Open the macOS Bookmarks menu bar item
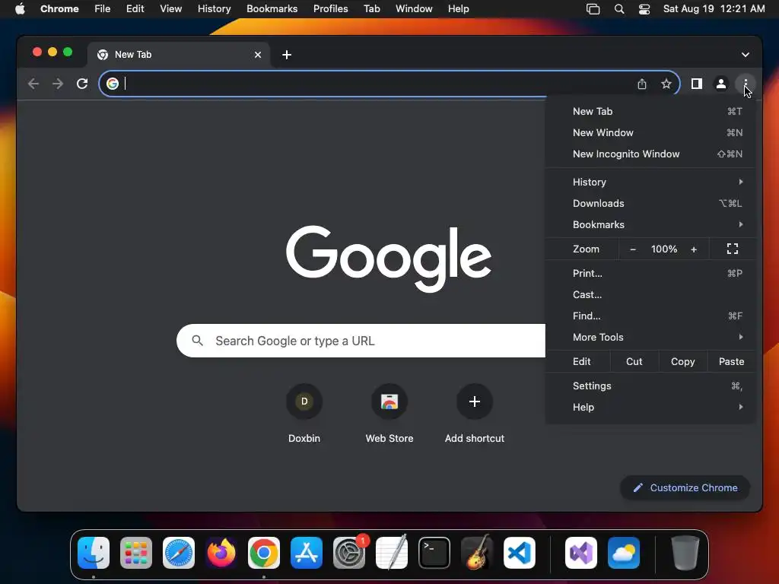Screen dimensions: 779x584 272,9
